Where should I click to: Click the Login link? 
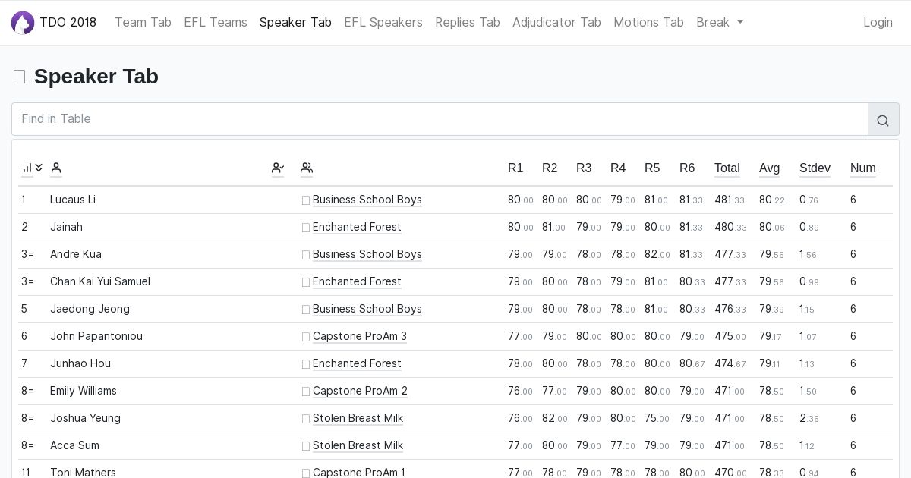pos(878,23)
